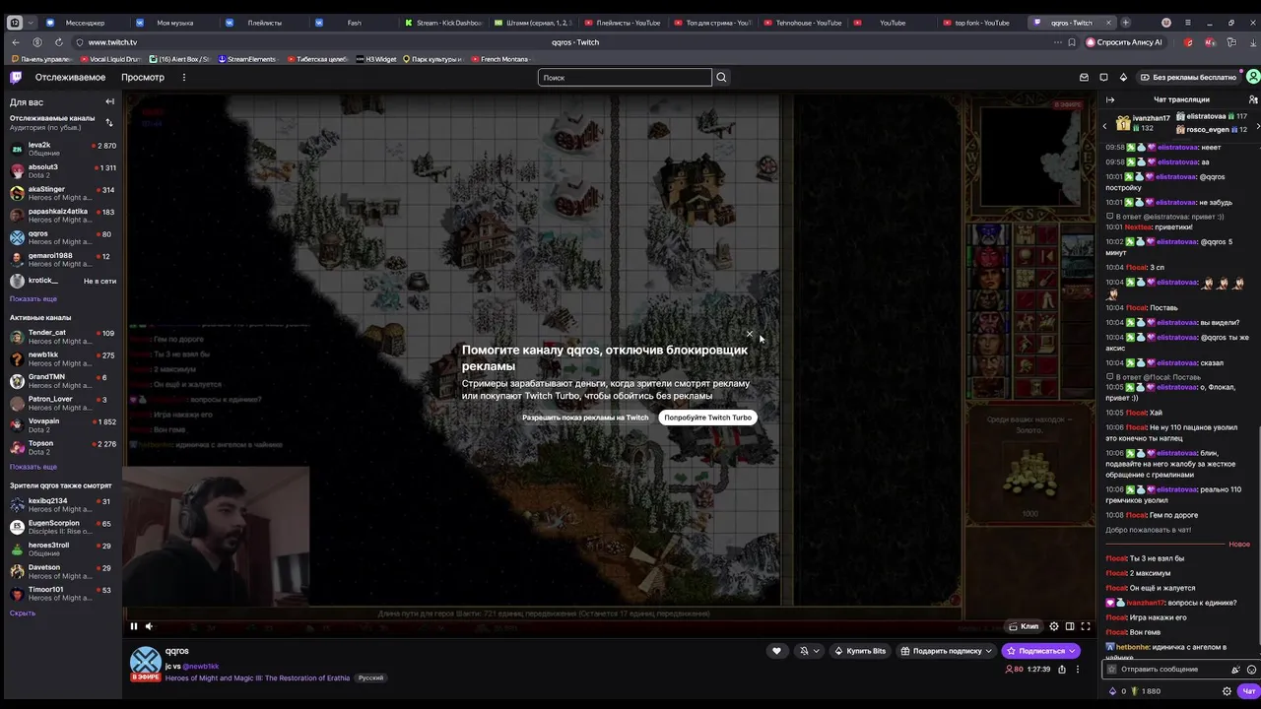
Task: Open the Twitch inbox envelope icon
Action: (x=1084, y=77)
